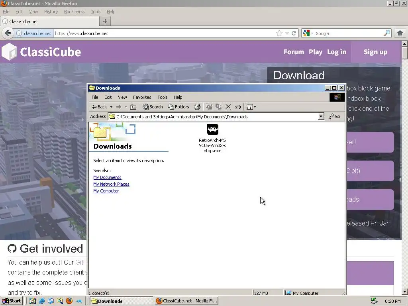Click the system tray network icon
Screen dimensions: 408x306
coord(374,301)
